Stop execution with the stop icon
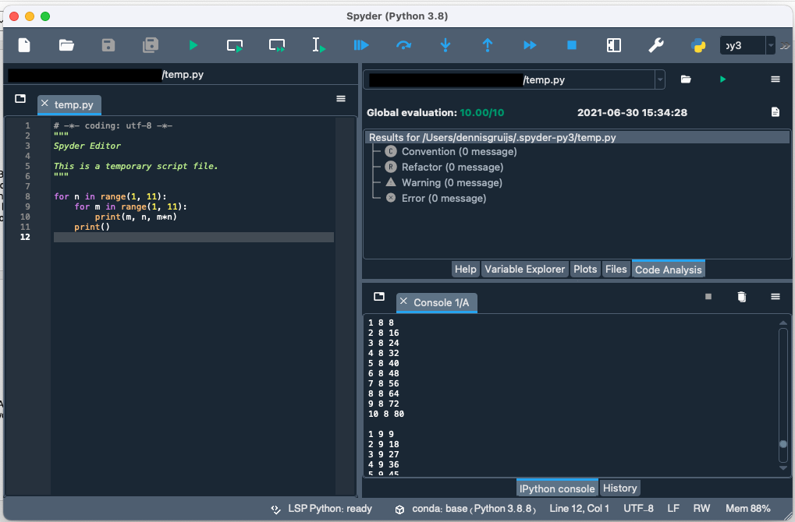Image resolution: width=795 pixels, height=522 pixels. [571, 44]
